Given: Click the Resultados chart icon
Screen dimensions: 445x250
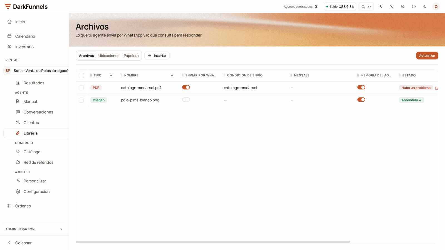Looking at the screenshot, I should pos(18,83).
